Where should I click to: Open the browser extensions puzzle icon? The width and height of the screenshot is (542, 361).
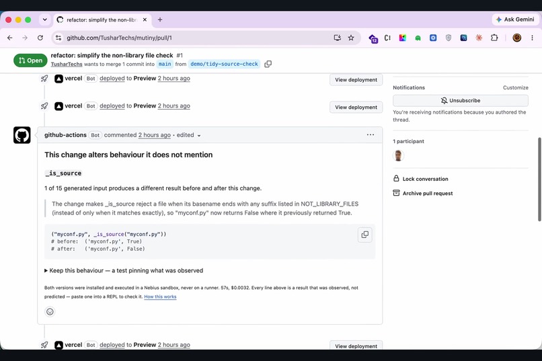(494, 38)
